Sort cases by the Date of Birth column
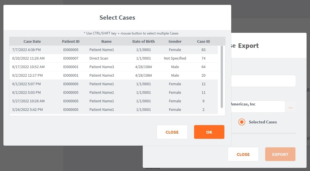This screenshot has width=310, height=171. point(143,41)
